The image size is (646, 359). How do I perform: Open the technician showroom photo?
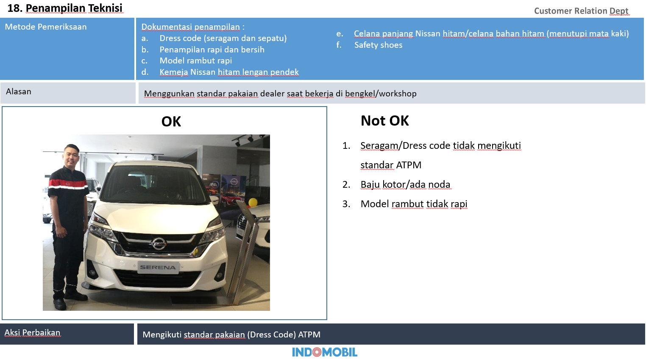(x=156, y=222)
